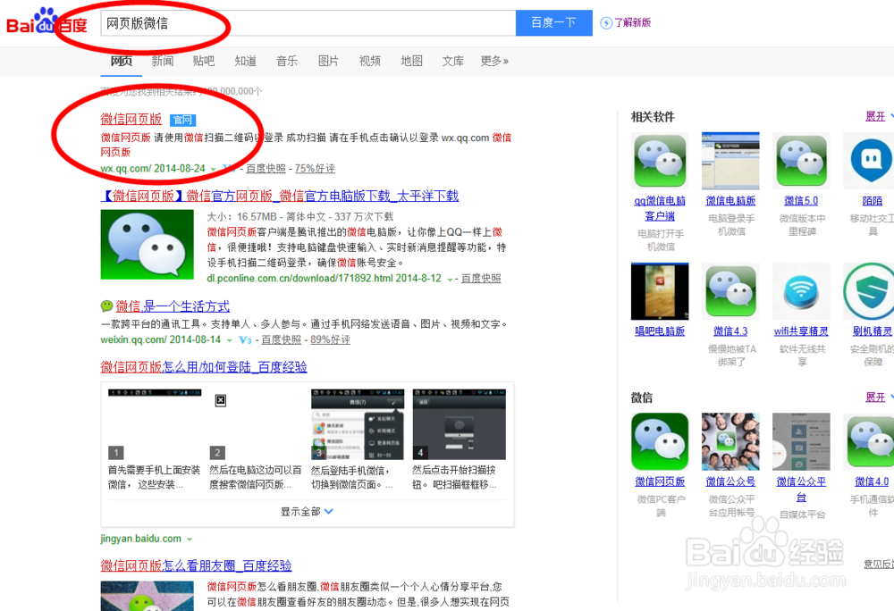Click the Baidu logo
This screenshot has width=894, height=611.
point(41,22)
